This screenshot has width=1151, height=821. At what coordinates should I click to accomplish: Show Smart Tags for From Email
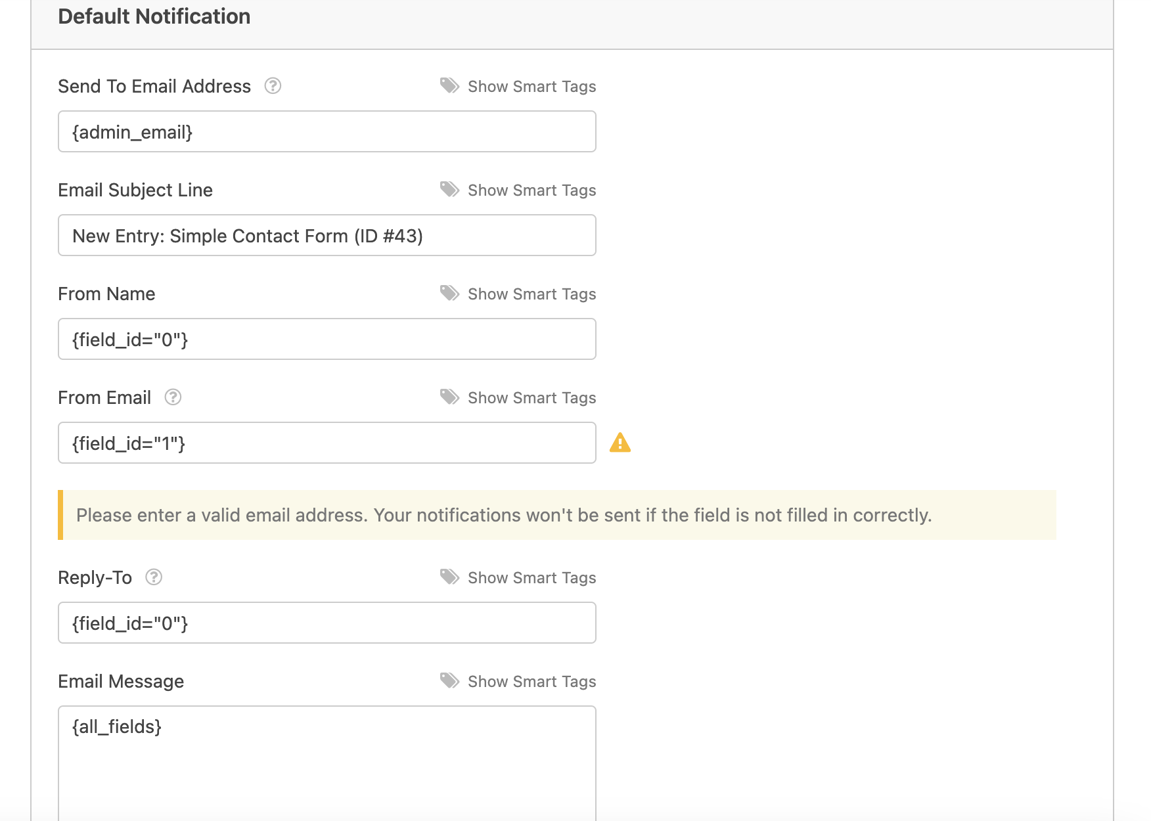(531, 398)
